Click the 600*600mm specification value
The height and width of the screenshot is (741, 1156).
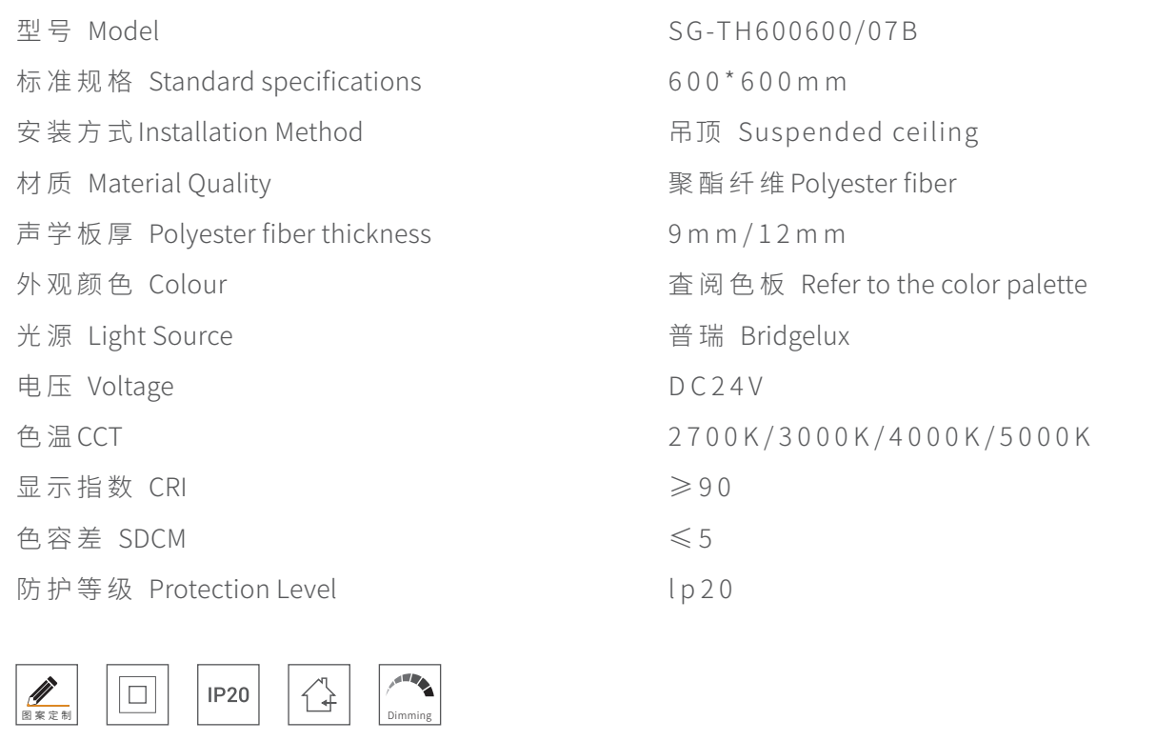click(x=759, y=82)
